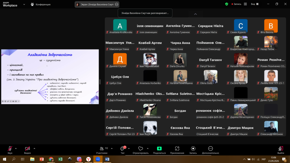Screen dimensions: 290x163
Task: Open the Zoom Workplace dropdown chevron
Action: 24,4
